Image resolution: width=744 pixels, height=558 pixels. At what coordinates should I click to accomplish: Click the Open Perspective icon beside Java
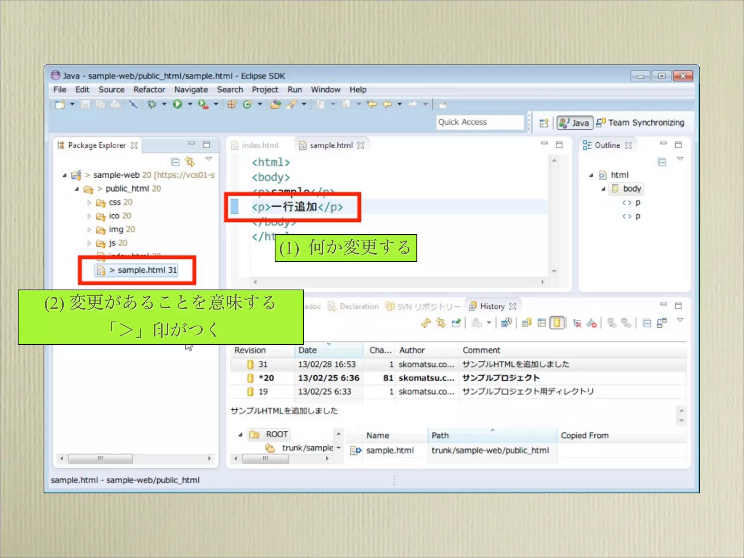pyautogui.click(x=543, y=123)
